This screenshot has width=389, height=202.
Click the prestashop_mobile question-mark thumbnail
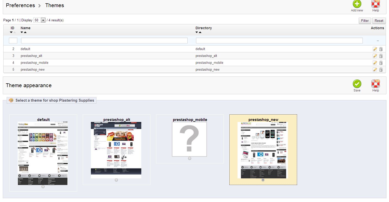click(x=189, y=139)
